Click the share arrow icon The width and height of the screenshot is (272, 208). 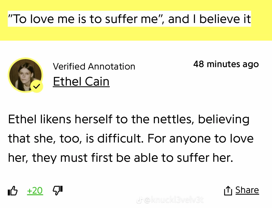pos(228,191)
